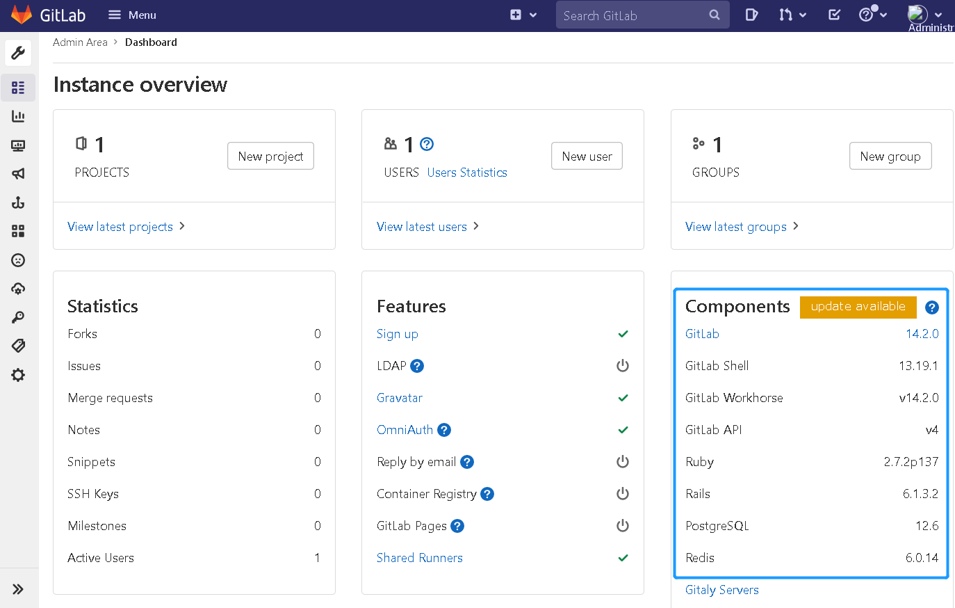The height and width of the screenshot is (608, 955).
Task: Open the Gitaly Servers link
Action: pos(722,590)
